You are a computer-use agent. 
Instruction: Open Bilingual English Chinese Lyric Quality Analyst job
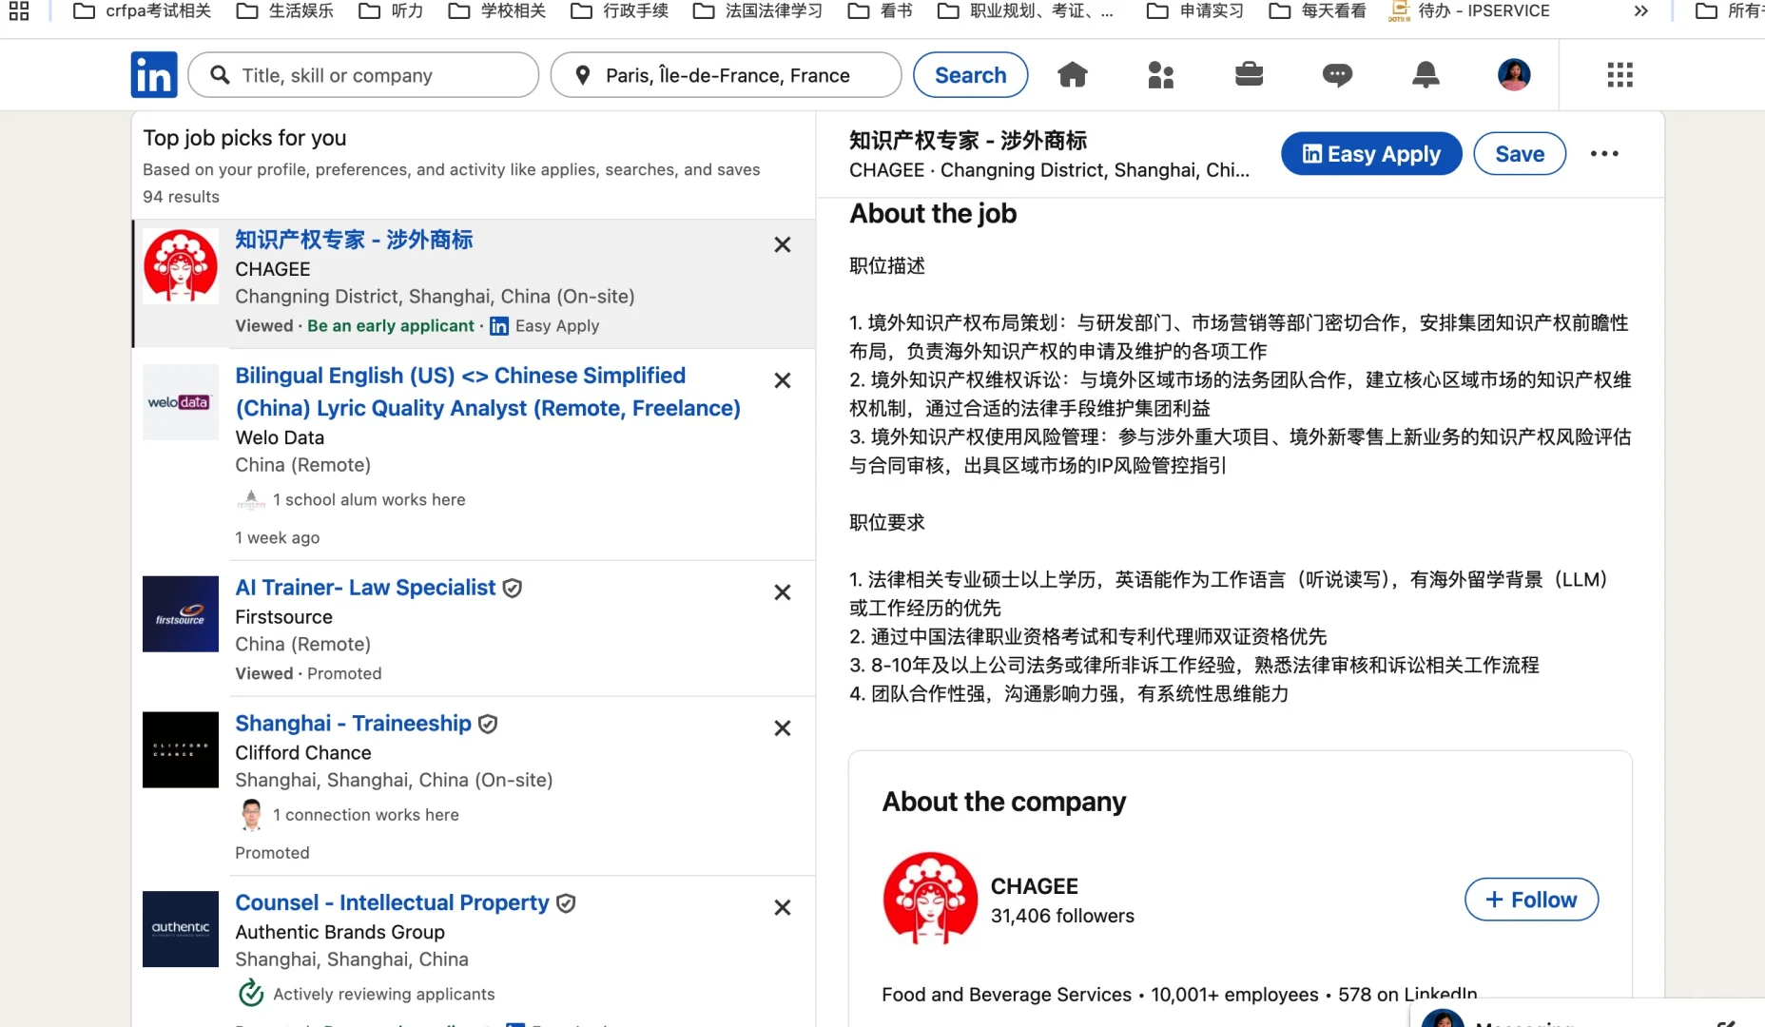pyautogui.click(x=488, y=392)
